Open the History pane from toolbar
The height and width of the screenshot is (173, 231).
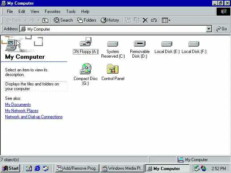tap(110, 20)
